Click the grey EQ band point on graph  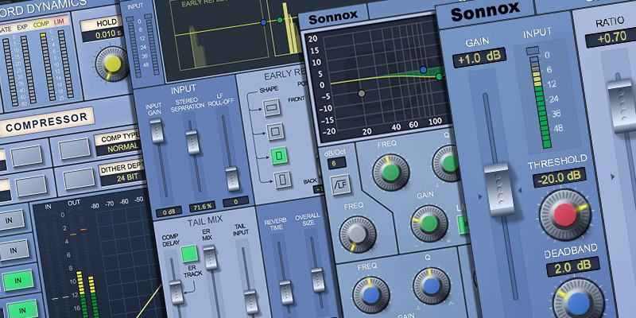coord(362,93)
